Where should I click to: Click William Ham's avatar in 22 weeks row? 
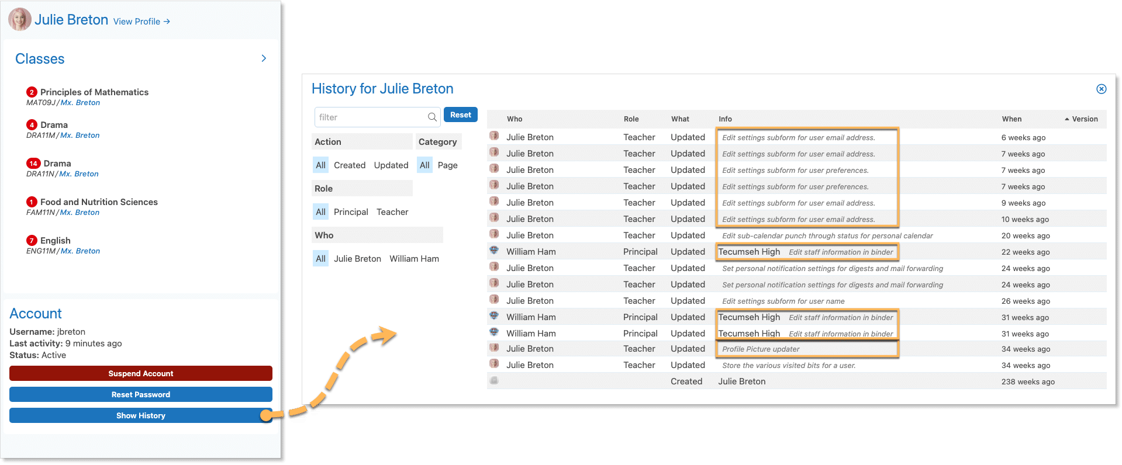(494, 251)
